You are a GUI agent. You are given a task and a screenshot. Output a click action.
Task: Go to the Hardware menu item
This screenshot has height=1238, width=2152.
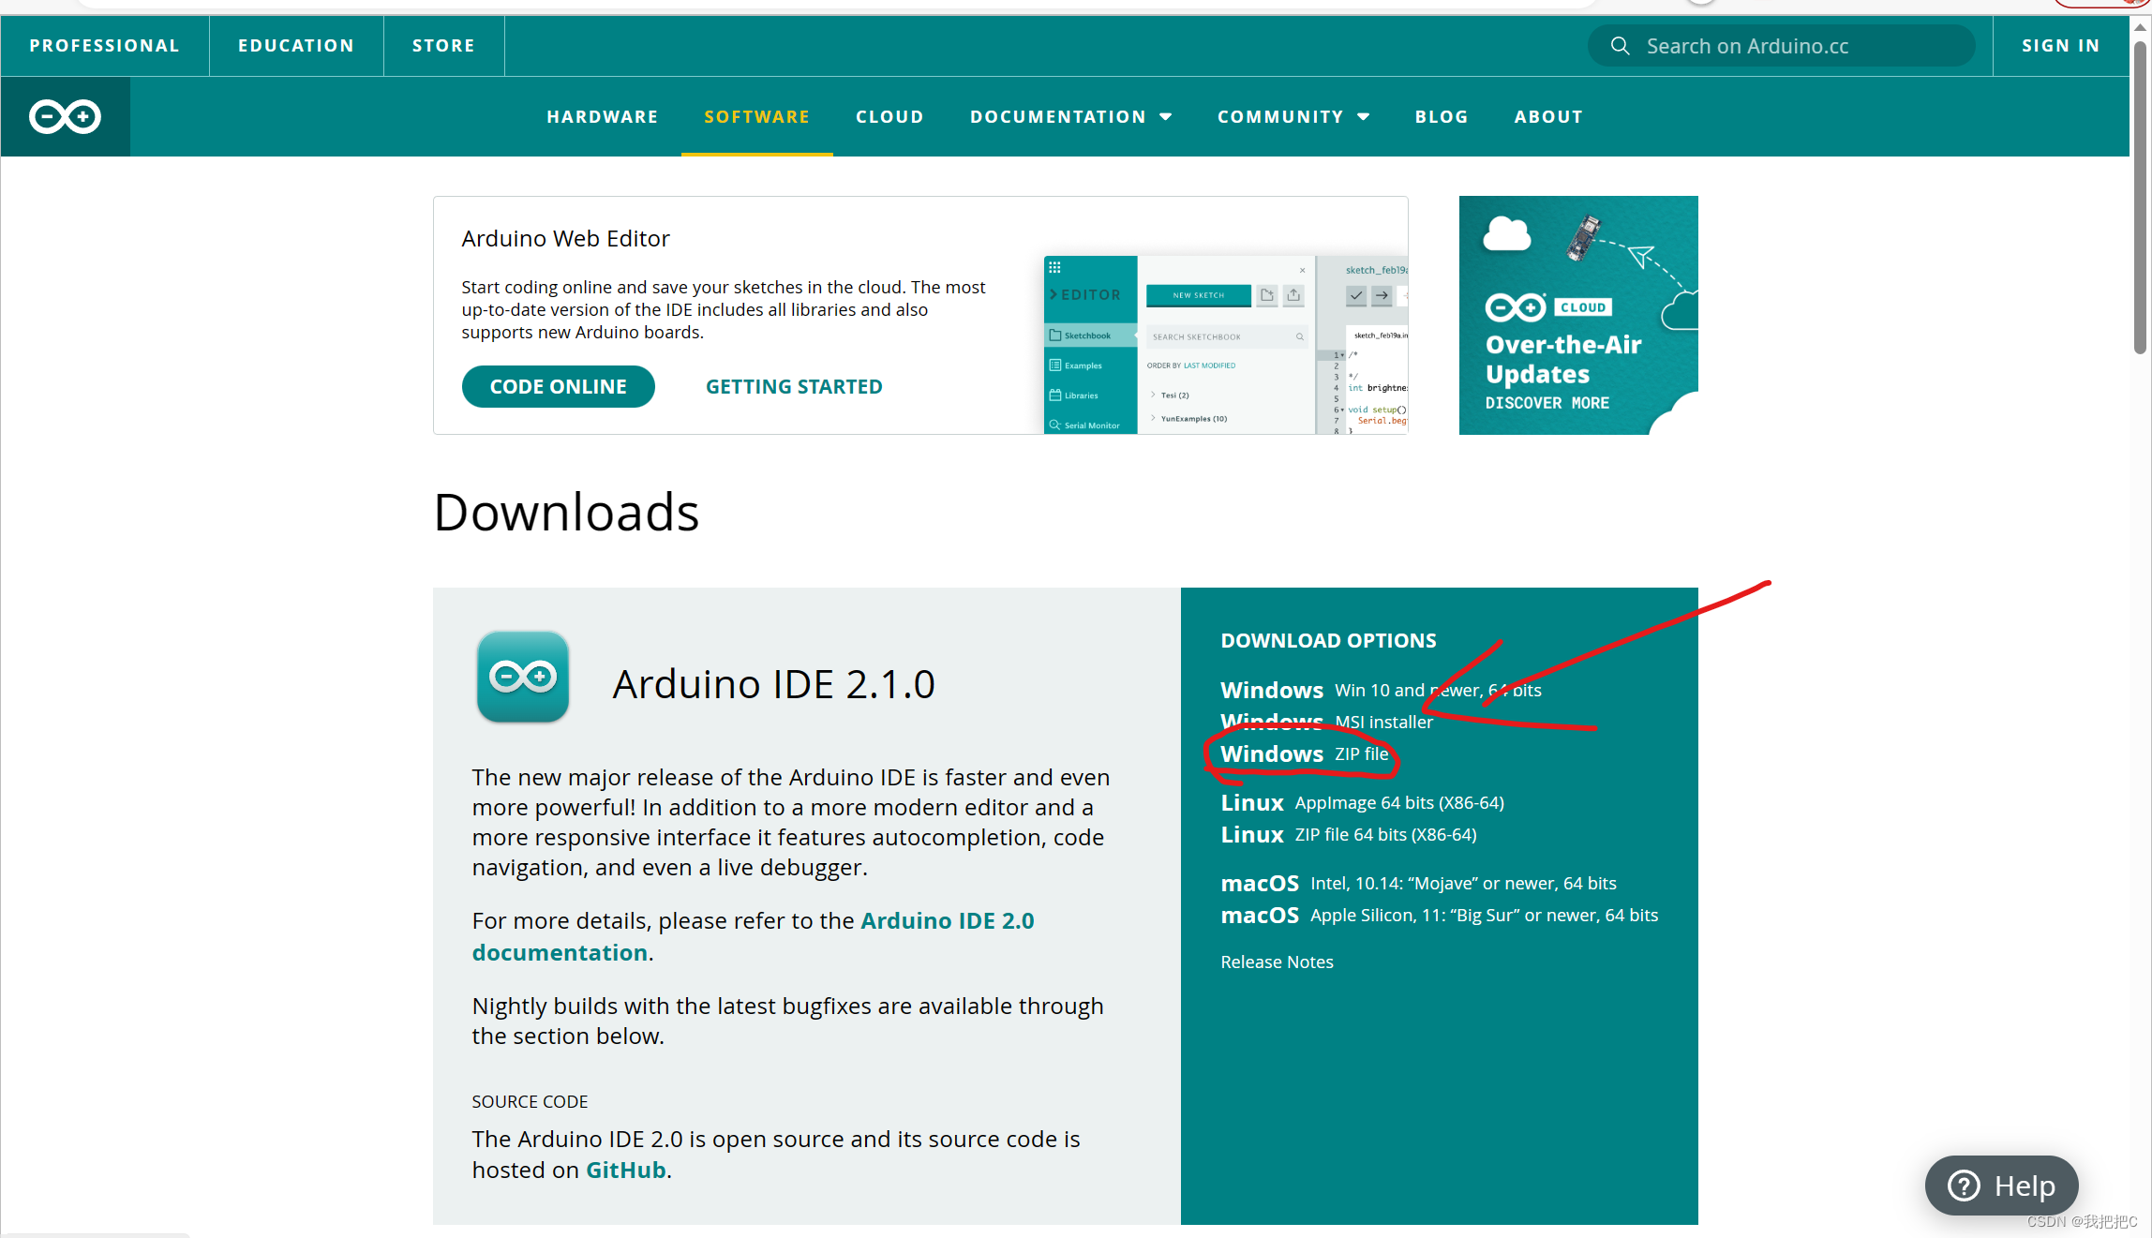click(x=603, y=117)
